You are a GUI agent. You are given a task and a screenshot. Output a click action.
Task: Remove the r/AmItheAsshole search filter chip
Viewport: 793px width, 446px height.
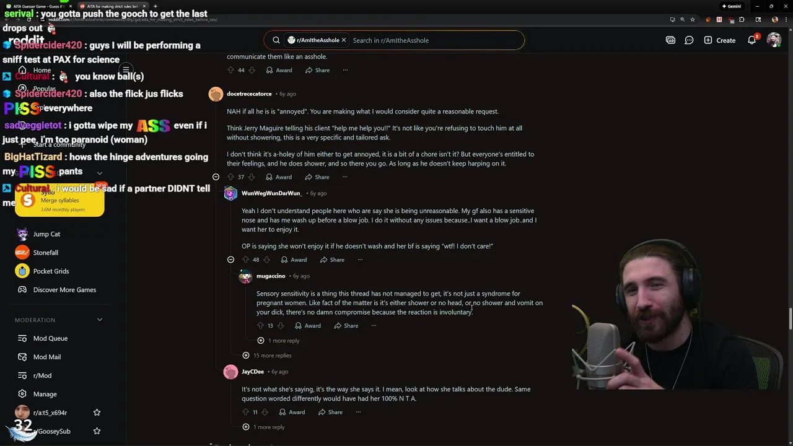(344, 40)
